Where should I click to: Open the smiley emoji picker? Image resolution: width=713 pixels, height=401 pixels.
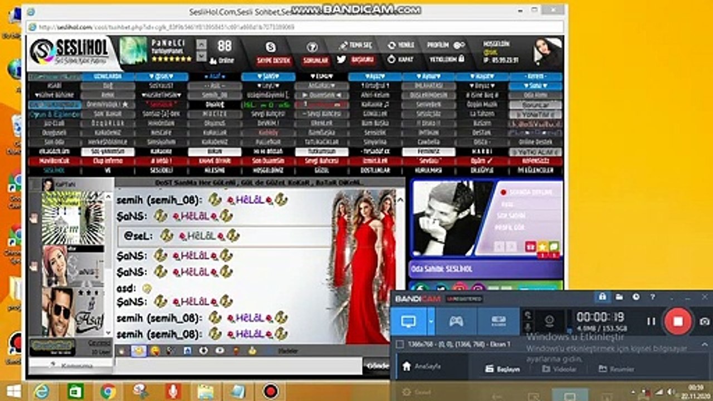138,351
